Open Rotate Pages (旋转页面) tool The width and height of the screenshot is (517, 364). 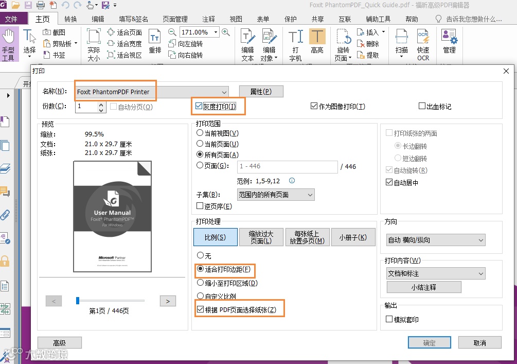(343, 45)
